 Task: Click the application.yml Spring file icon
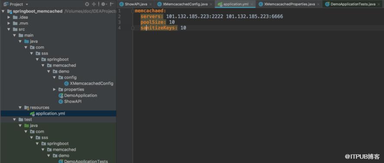coord(32,114)
